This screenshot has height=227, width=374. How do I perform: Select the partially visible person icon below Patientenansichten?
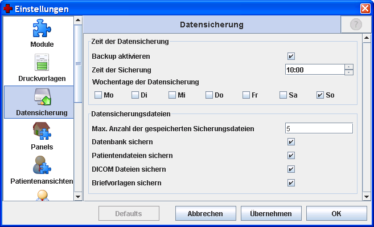tap(43, 196)
